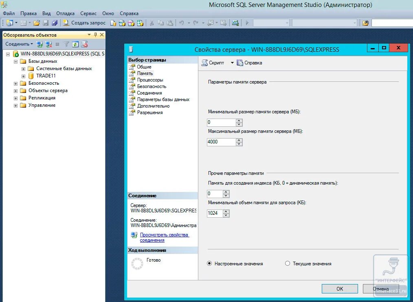
Task: Select the Безопасность page in dialog
Action: 152,86
